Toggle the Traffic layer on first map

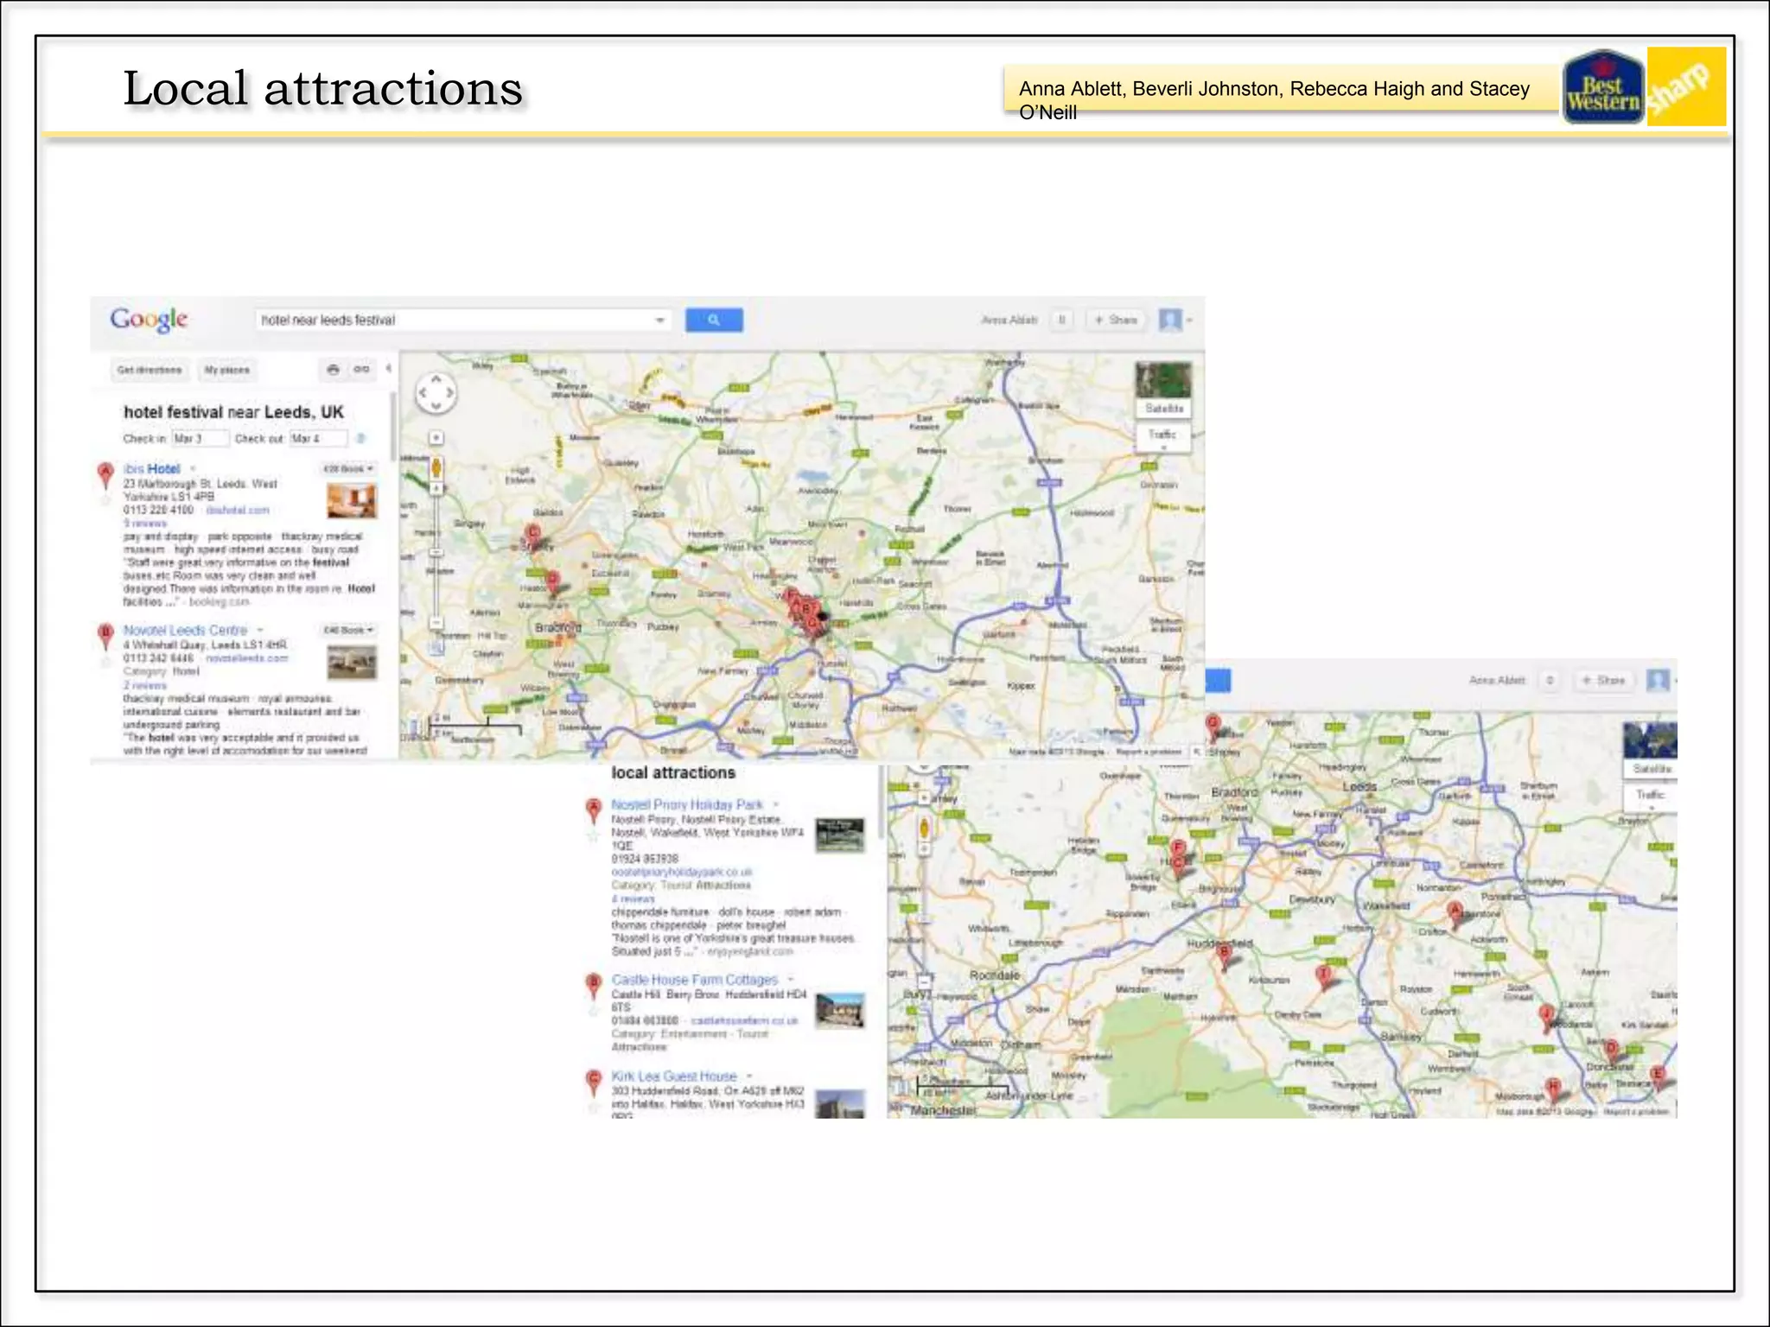coord(1163,435)
